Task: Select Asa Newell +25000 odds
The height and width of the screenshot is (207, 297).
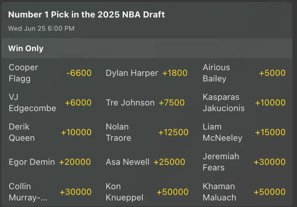Action: pyautogui.click(x=169, y=162)
